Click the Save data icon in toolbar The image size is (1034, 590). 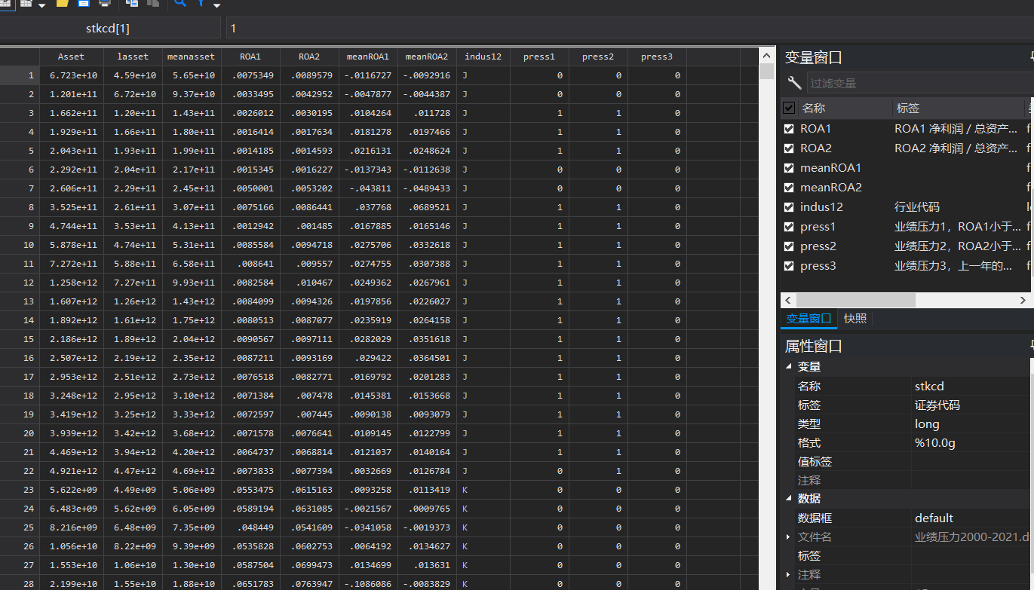pyautogui.click(x=84, y=3)
